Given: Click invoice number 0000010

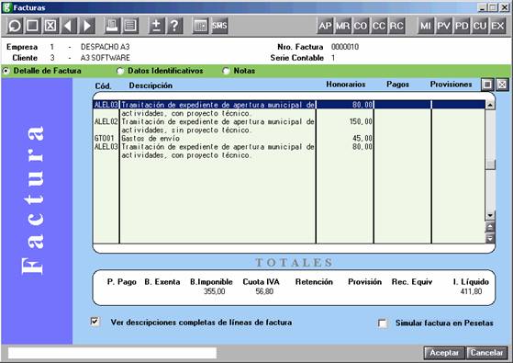Looking at the screenshot, I should (x=345, y=47).
